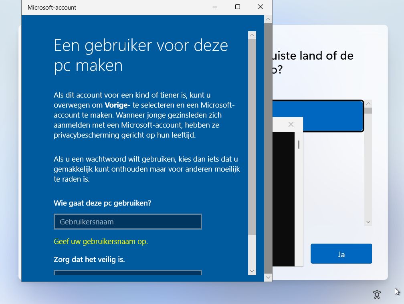The image size is (404, 304).
Task: Maximize the Microsoft-account window
Action: pyautogui.click(x=238, y=7)
